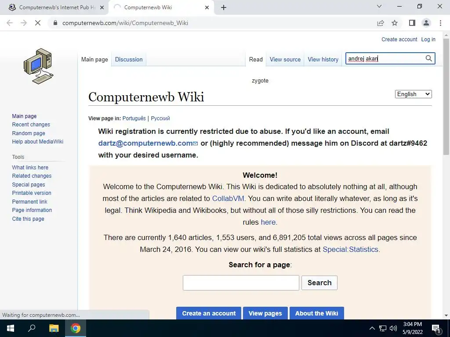Open the Printable version
Screen dimensions: 450x337
(x=32, y=193)
